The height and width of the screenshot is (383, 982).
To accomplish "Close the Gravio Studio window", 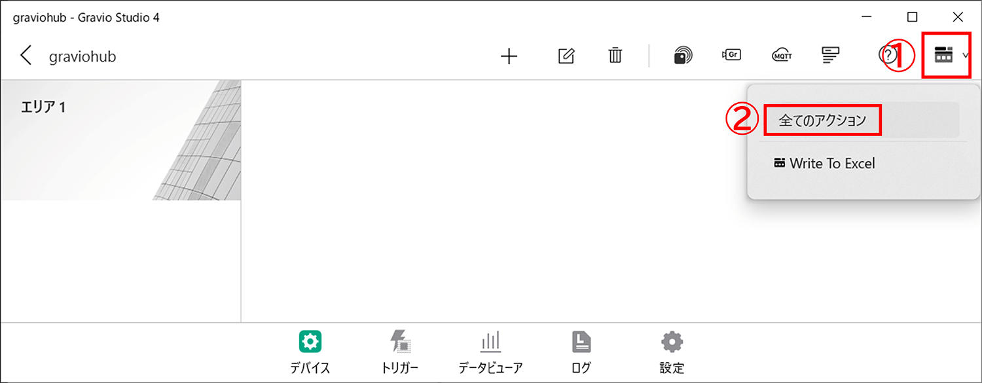I will pyautogui.click(x=958, y=17).
